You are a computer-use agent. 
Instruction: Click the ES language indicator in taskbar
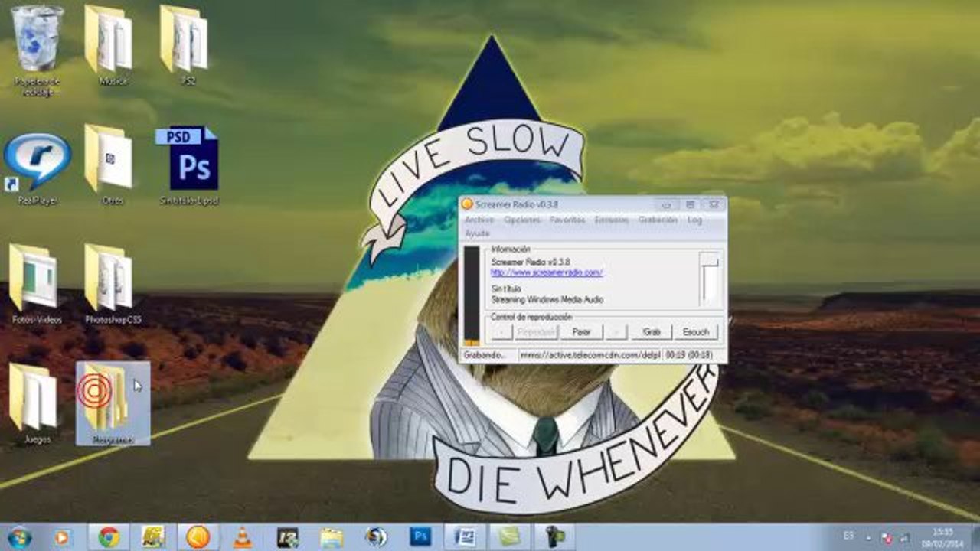coord(848,537)
